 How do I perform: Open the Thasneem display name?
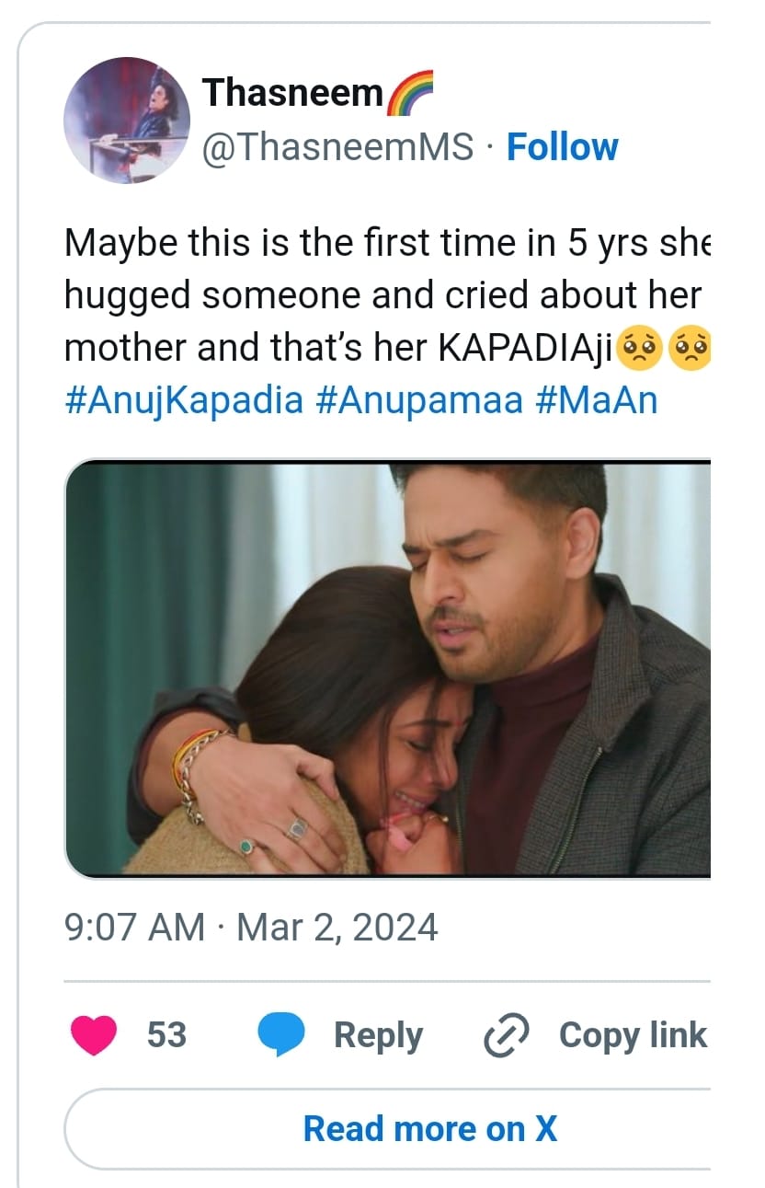point(291,93)
